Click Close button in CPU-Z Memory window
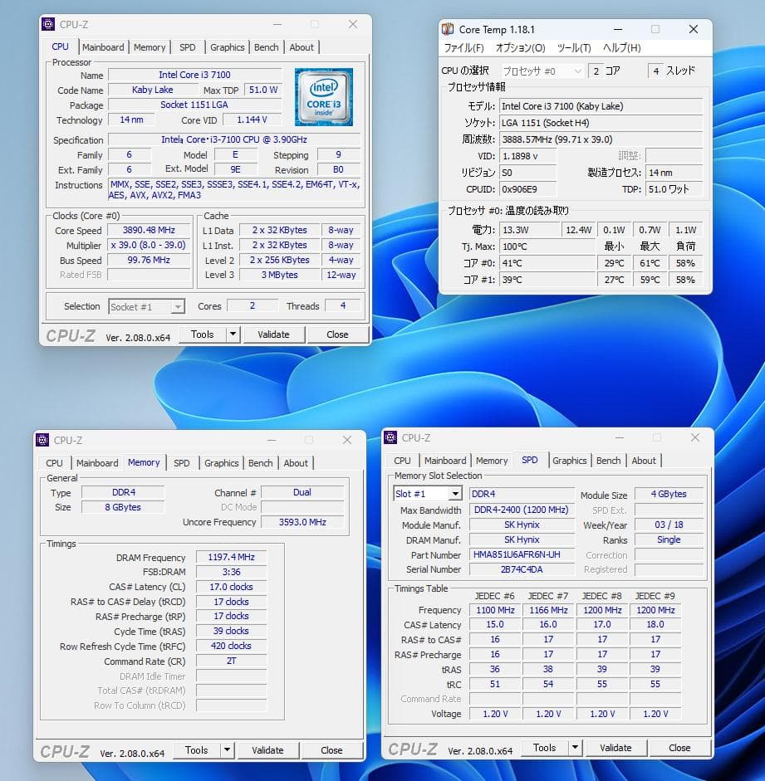The image size is (765, 781). click(331, 749)
